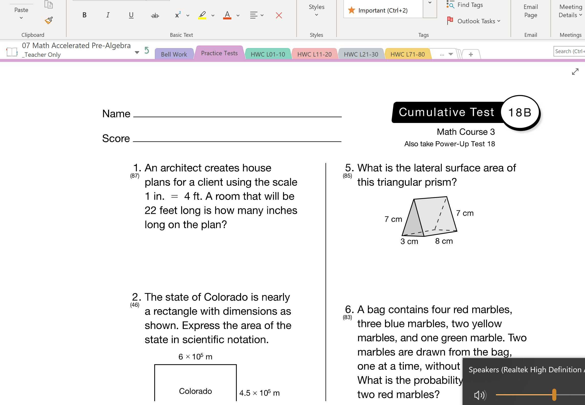Click question 1 architect problem text

[x=221, y=196]
